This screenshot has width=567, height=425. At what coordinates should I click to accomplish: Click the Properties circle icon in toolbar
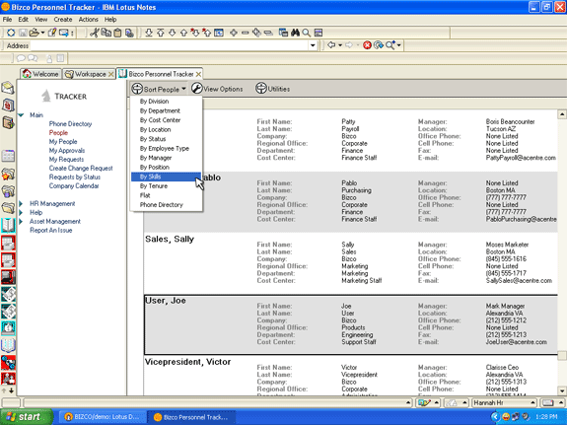tap(11, 33)
